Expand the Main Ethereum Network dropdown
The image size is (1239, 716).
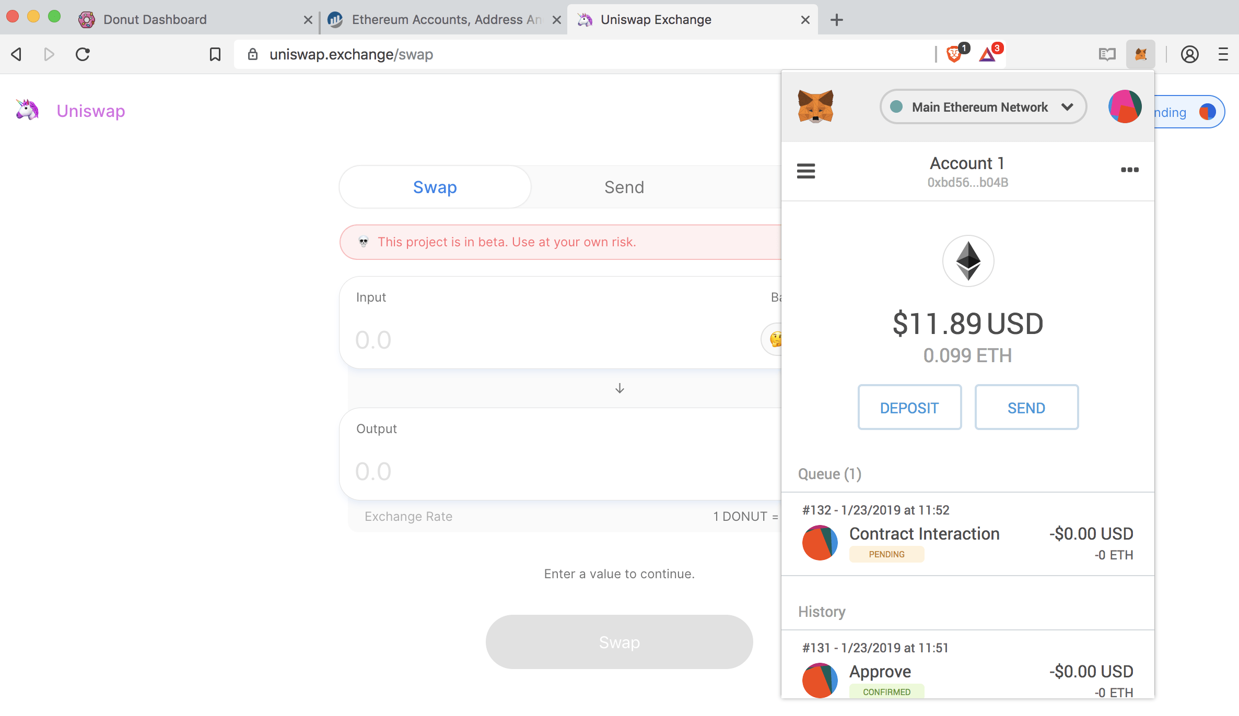tap(983, 107)
